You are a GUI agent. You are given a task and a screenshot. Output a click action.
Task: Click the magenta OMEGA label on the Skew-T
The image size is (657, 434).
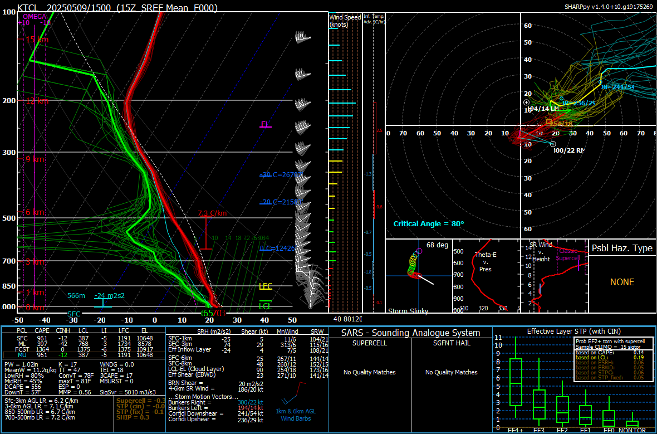(x=35, y=17)
